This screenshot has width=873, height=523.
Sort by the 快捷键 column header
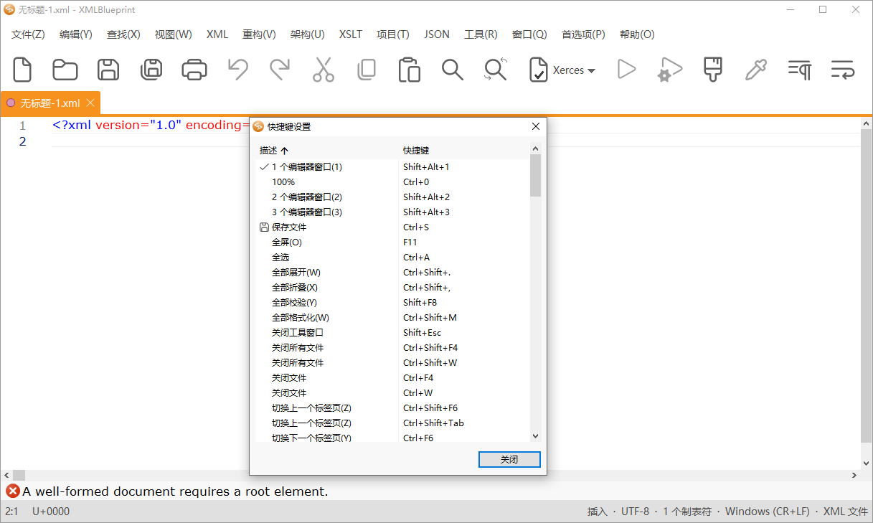click(463, 151)
